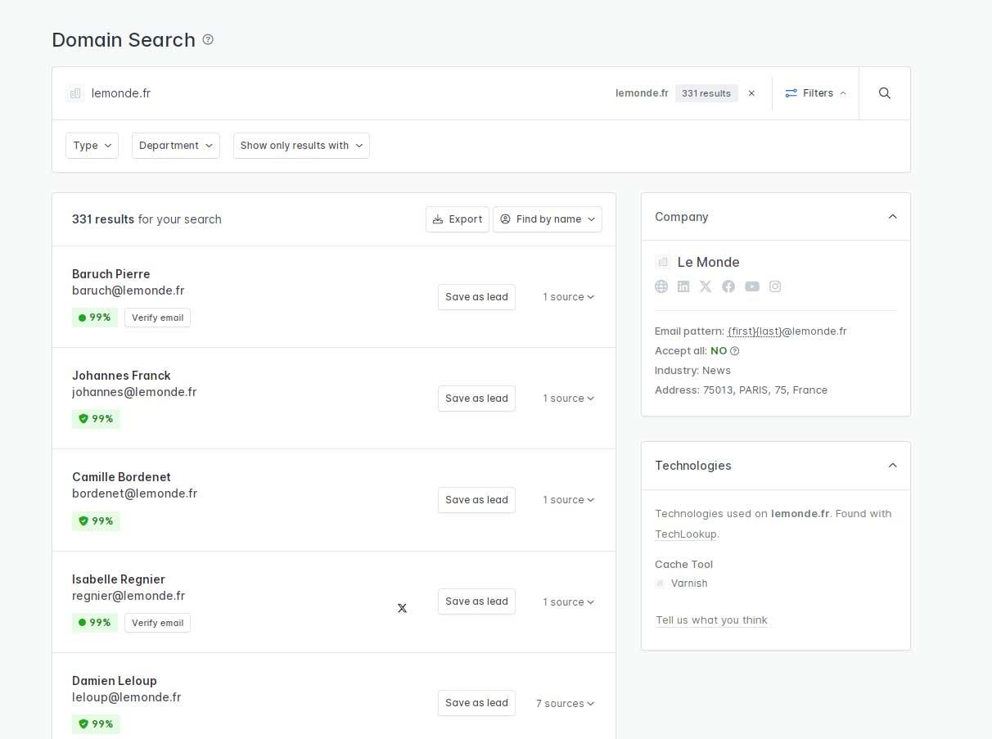992x739 pixels.
Task: Open the Department filter dropdown
Action: [176, 146]
